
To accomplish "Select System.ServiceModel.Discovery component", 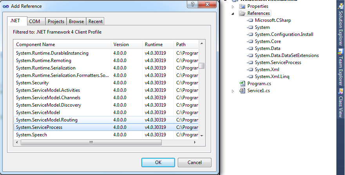I will [x=106, y=105].
